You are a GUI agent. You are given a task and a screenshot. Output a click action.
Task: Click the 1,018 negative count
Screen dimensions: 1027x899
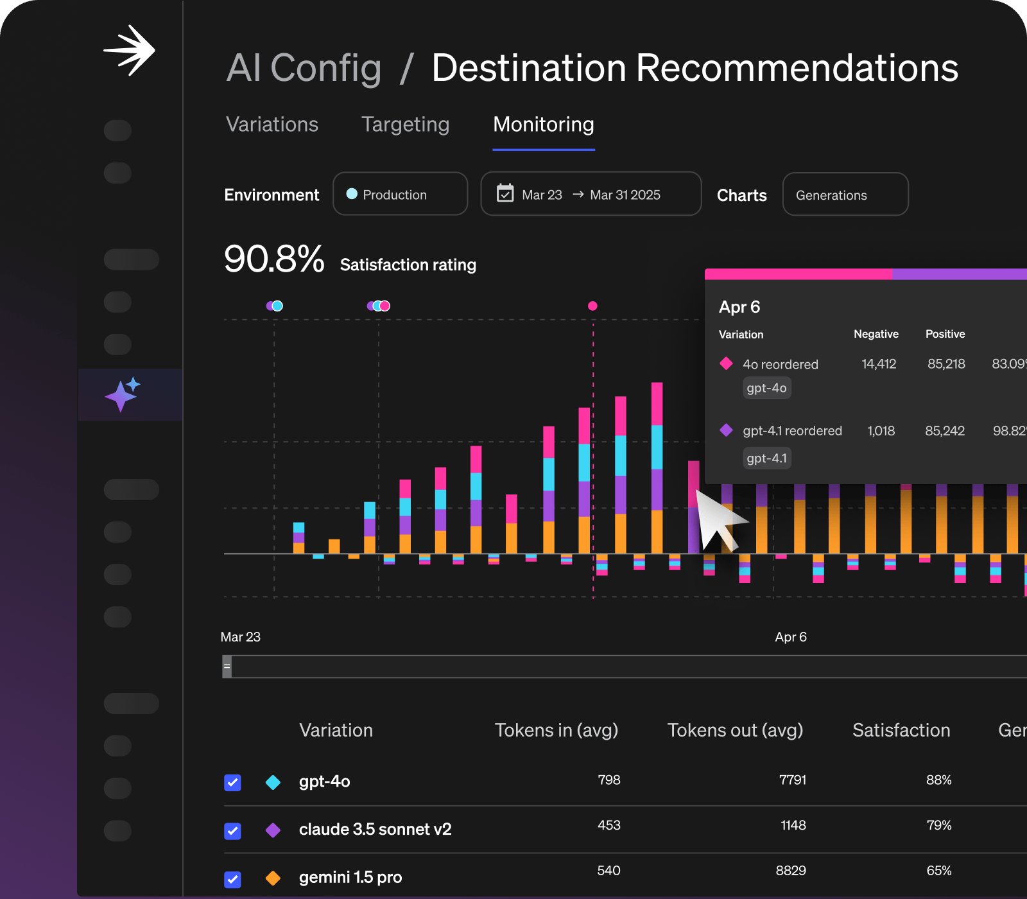881,431
